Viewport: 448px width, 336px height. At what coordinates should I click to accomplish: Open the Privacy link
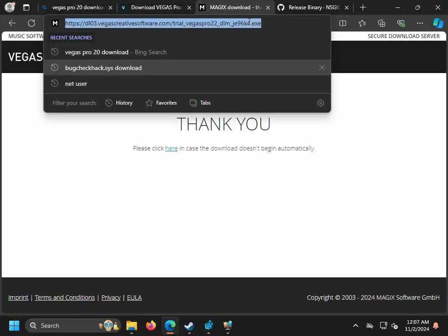pos(111,297)
